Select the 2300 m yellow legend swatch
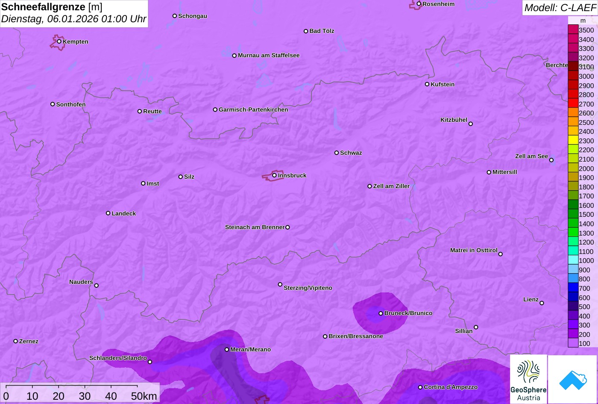The height and width of the screenshot is (404, 598). point(573,140)
